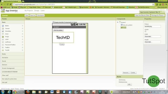This screenshot has width=168, height=94.
Task: Open the Learn tab
Action: [x=43, y=10]
